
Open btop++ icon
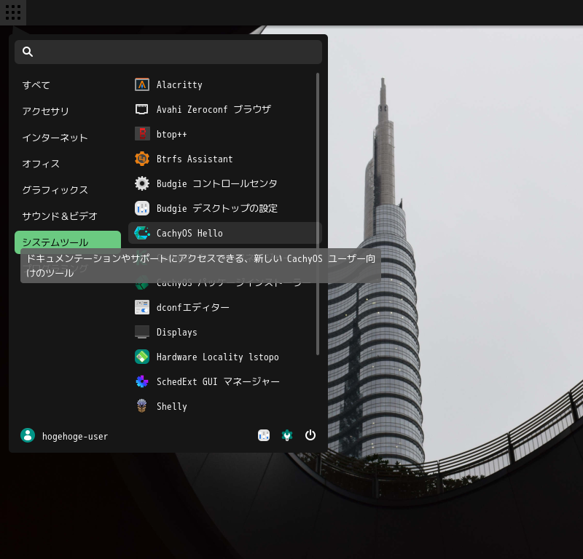tap(141, 134)
